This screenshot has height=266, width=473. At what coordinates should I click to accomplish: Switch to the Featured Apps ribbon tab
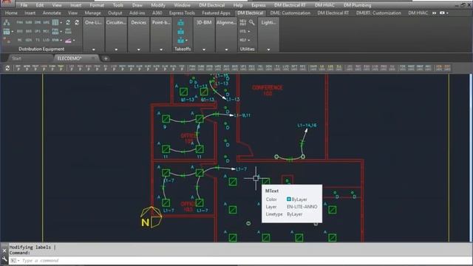pos(216,13)
